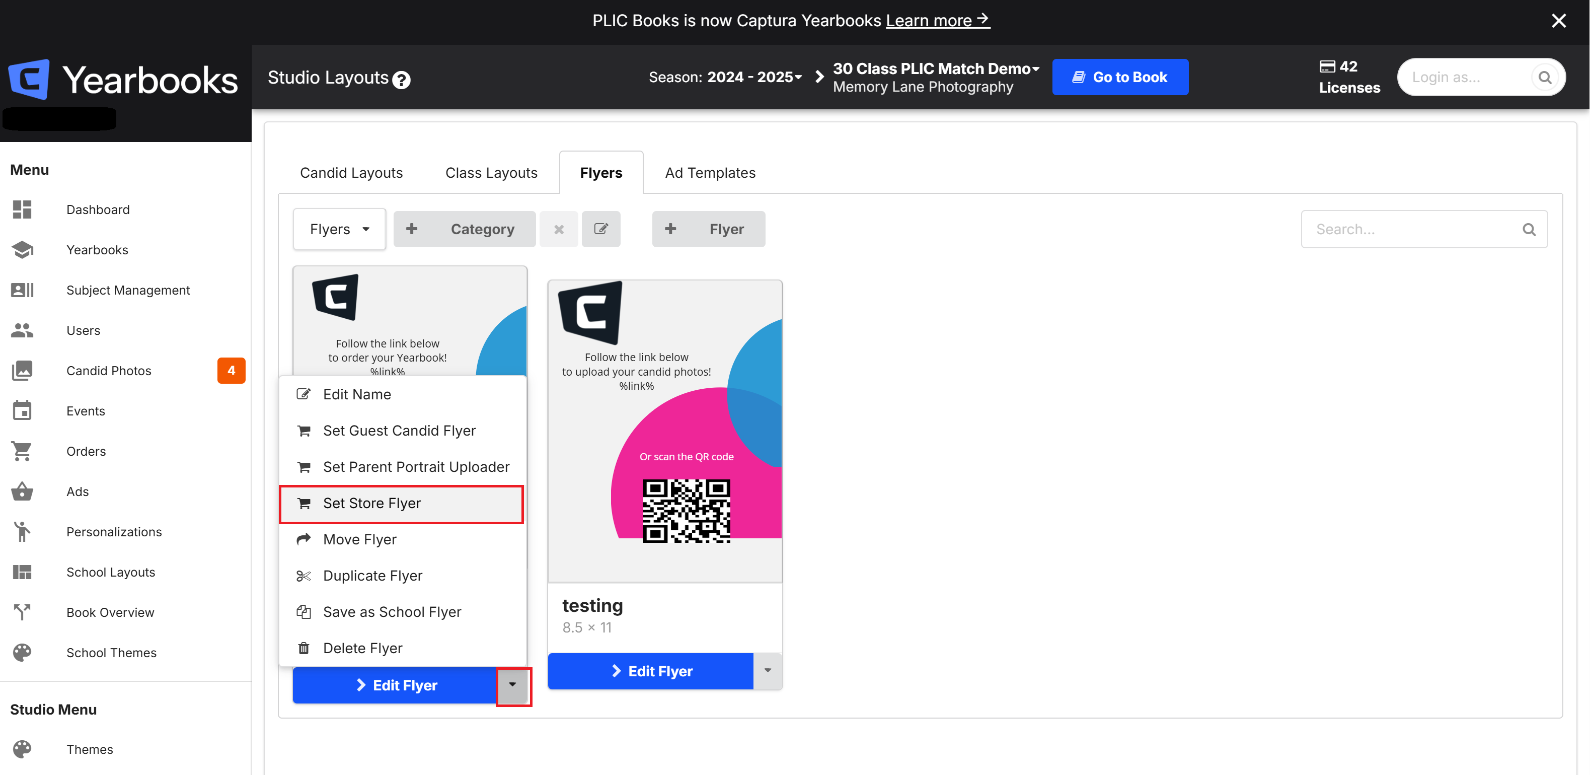
Task: Switch to the Ad Templates tab
Action: pyautogui.click(x=710, y=173)
